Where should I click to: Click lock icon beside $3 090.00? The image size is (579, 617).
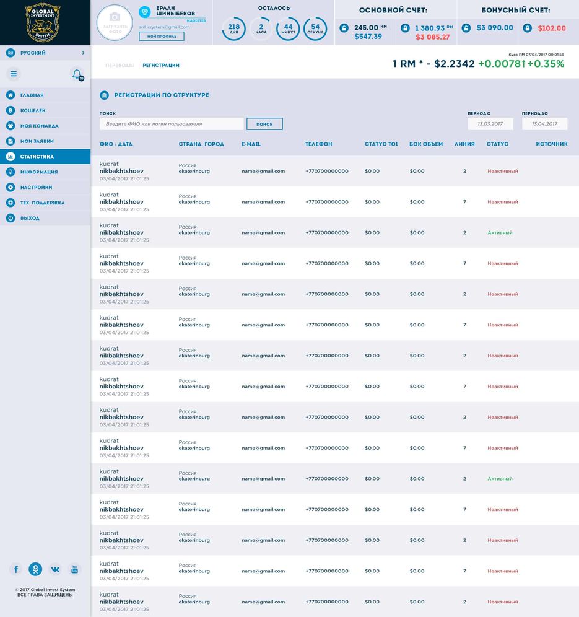coord(466,28)
